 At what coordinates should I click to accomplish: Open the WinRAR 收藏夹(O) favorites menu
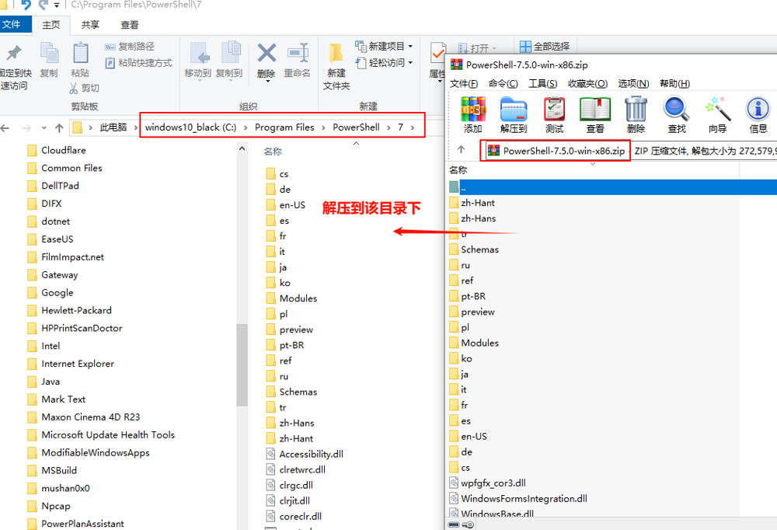pyautogui.click(x=587, y=84)
